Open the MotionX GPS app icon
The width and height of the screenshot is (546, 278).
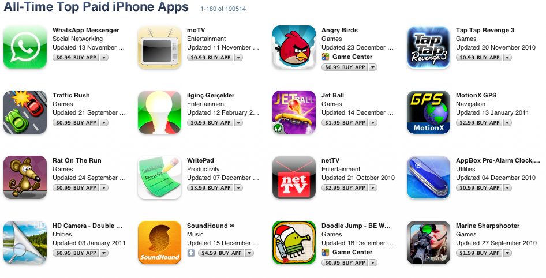428,112
